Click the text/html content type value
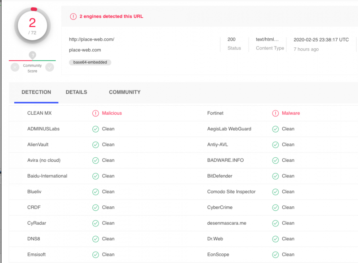 267,39
